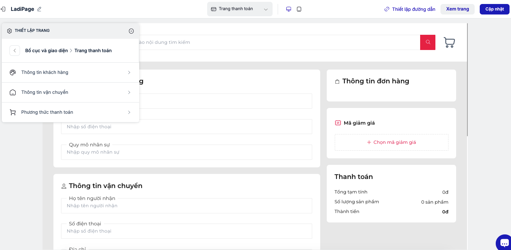This screenshot has width=511, height=250.
Task: Click the icon beside Thông tin vận chuyển row
Action: point(13,92)
